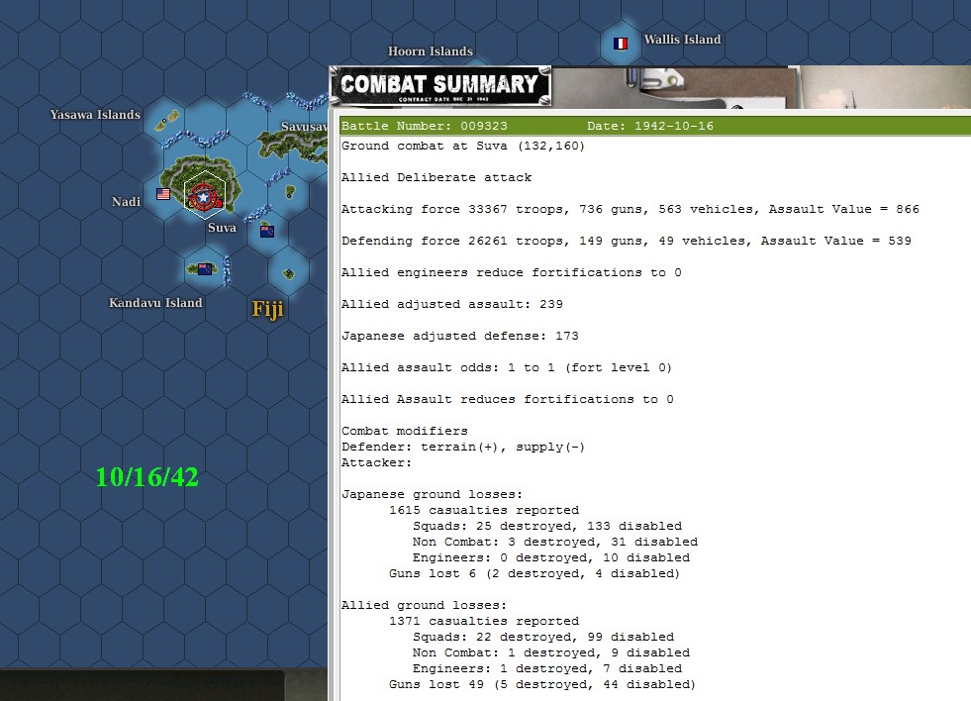Click the Allied assault odds line

pyautogui.click(x=507, y=368)
